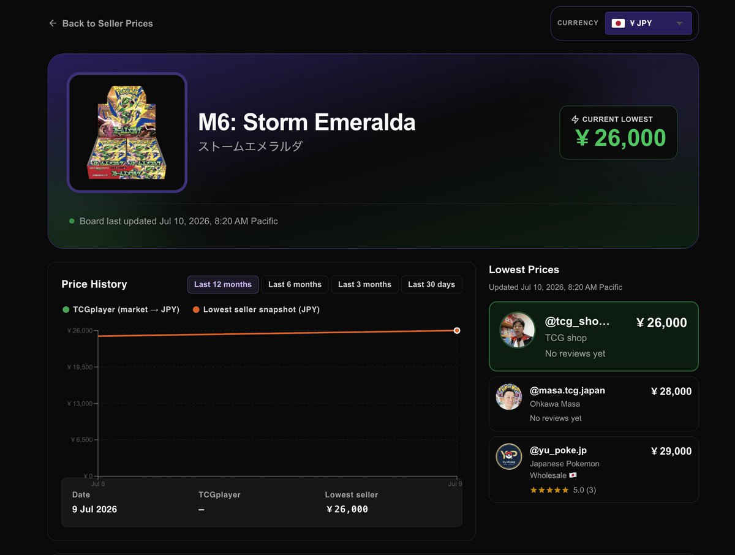Click the ¥ 19,500 y-axis label
The image size is (735, 555).
[x=80, y=367]
